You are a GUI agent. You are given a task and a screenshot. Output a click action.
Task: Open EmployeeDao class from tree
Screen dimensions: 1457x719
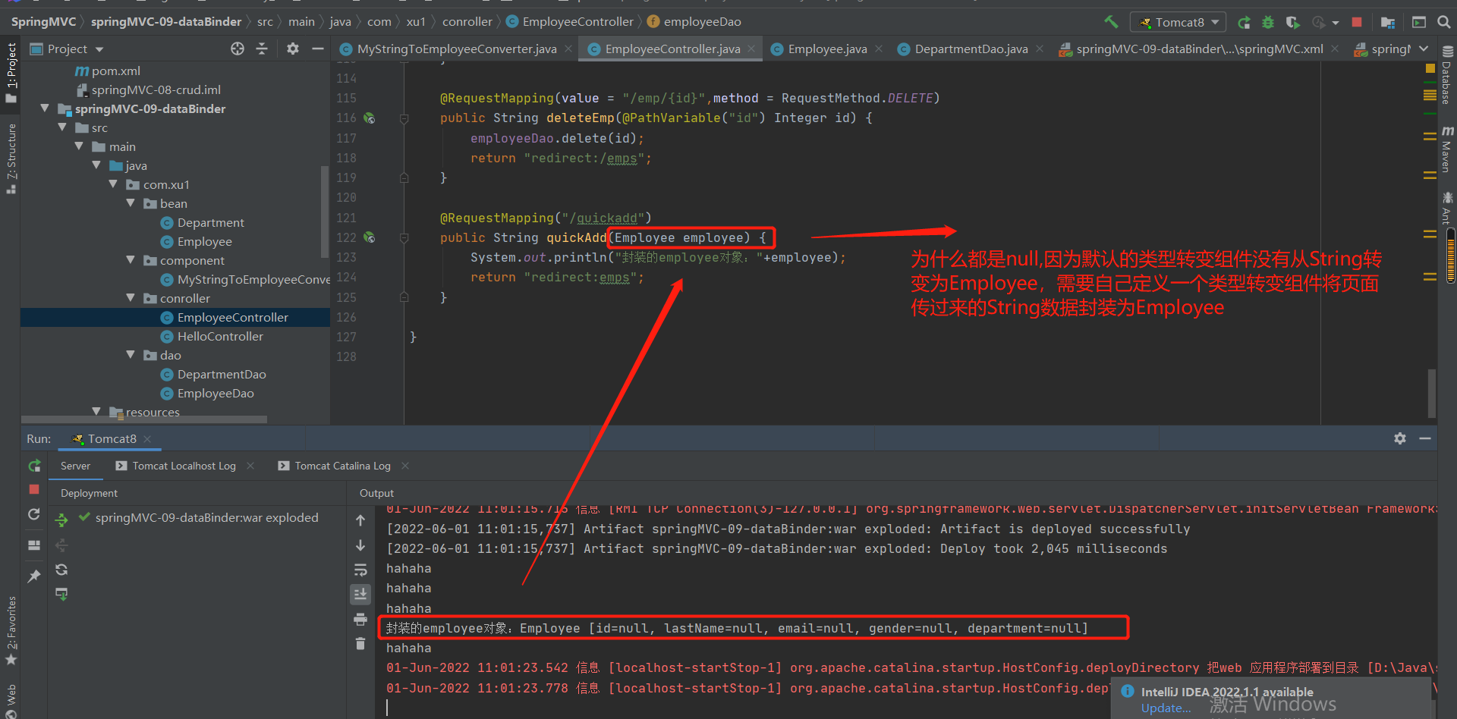pos(216,393)
